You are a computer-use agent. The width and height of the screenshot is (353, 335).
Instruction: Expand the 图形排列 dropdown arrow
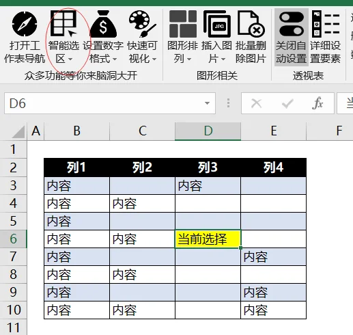189,59
